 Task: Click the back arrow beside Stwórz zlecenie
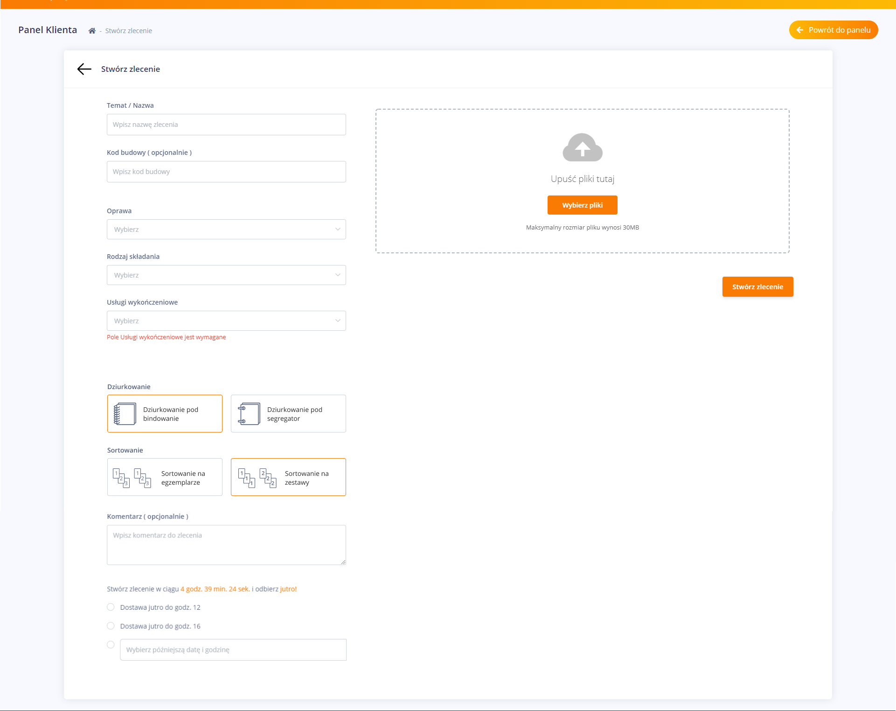coord(84,69)
